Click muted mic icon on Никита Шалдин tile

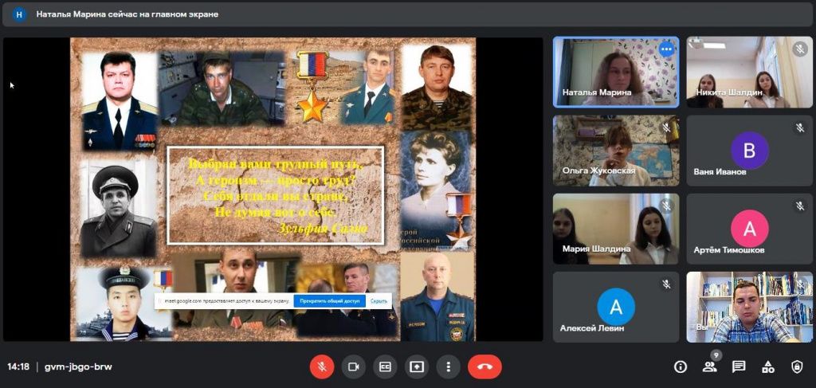click(x=800, y=49)
